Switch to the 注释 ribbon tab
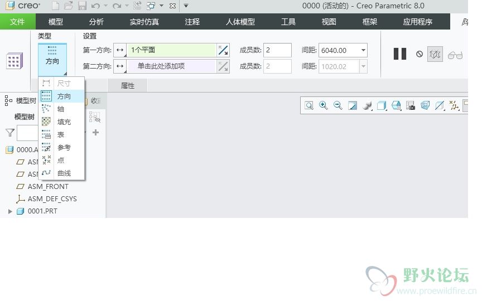The width and height of the screenshot is (482, 301). (192, 22)
